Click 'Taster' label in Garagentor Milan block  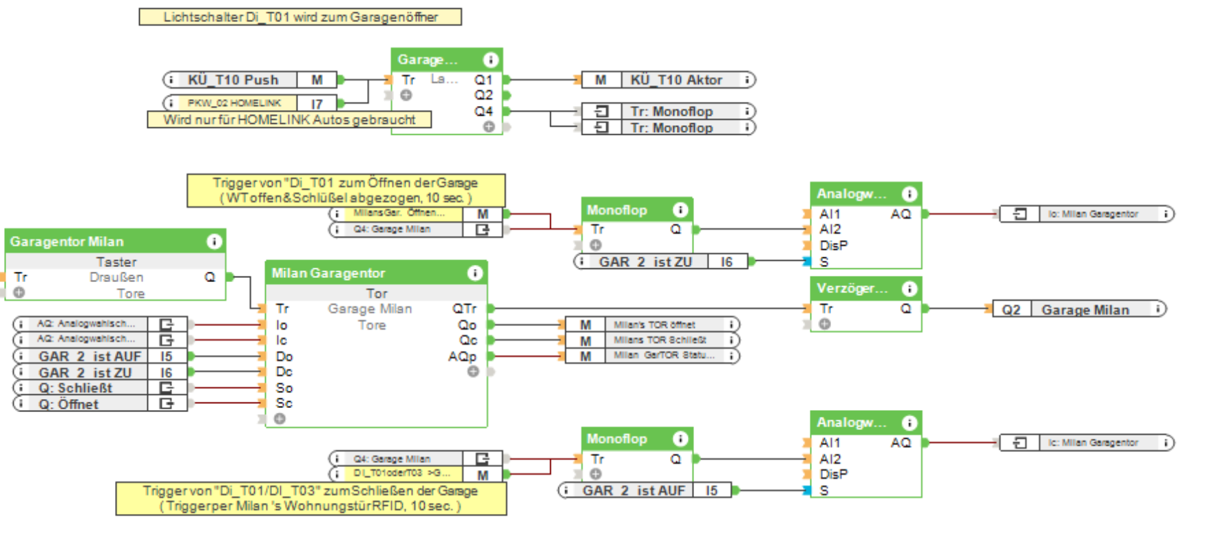(x=116, y=262)
